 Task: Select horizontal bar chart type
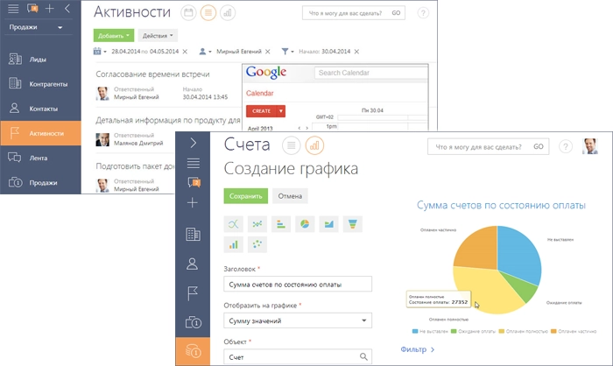[x=281, y=224]
